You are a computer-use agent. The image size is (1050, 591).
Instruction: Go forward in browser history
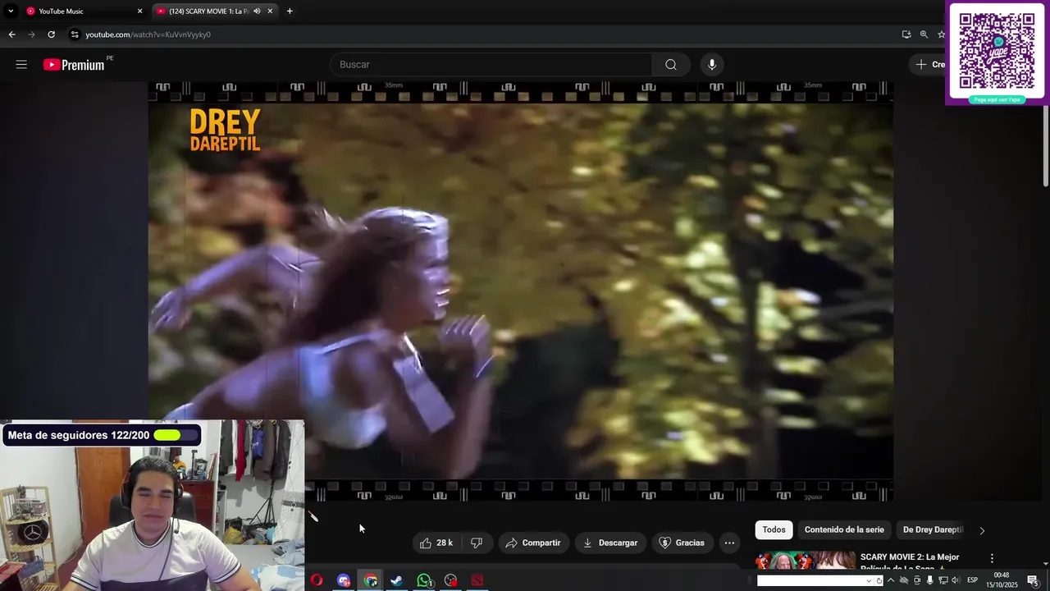[31, 34]
